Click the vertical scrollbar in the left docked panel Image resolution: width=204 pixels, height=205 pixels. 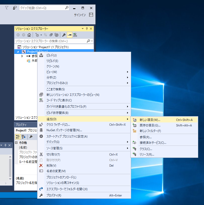pos(10,168)
